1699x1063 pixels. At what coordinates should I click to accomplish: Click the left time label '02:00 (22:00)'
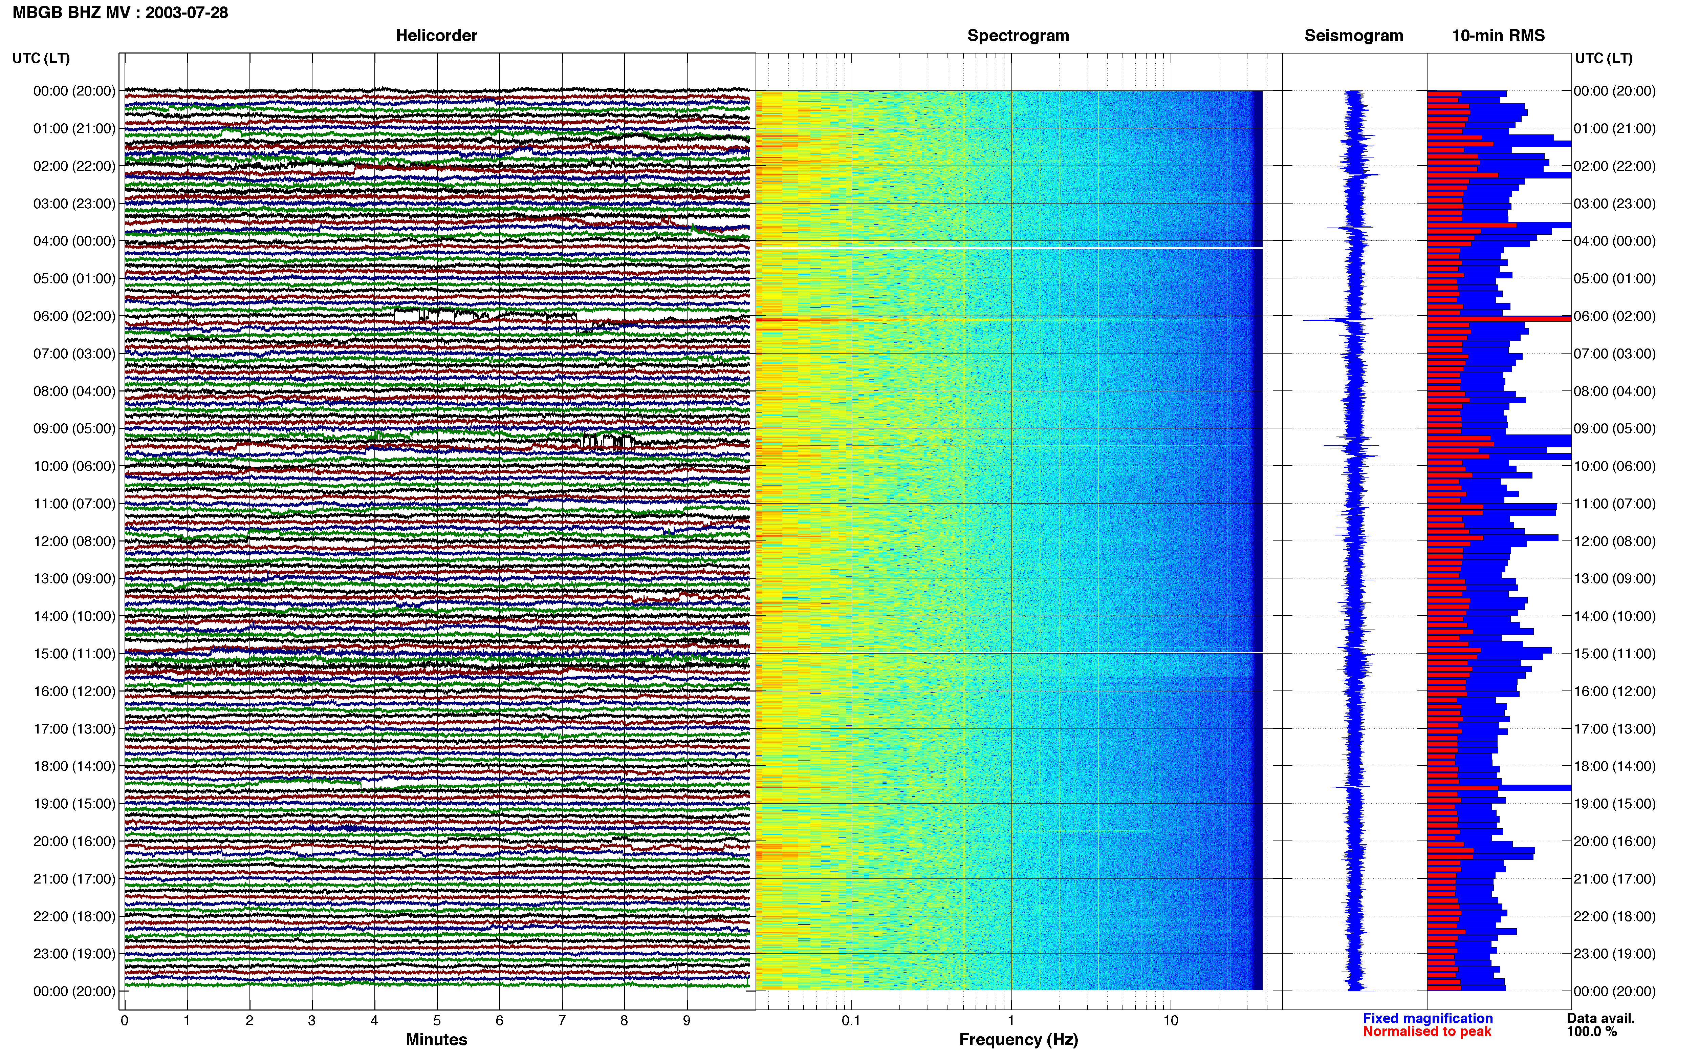click(x=74, y=166)
